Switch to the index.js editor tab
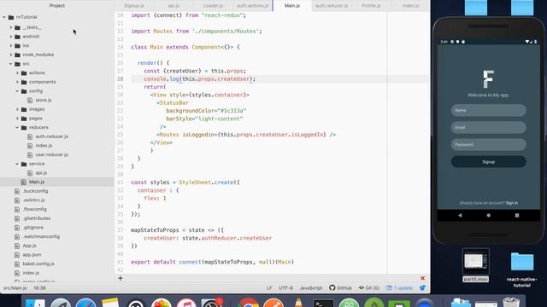This screenshot has width=547, height=307. (x=410, y=6)
